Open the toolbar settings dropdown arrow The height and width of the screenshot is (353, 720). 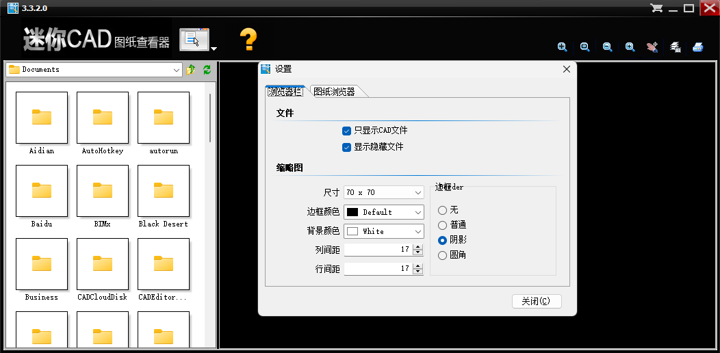click(214, 48)
